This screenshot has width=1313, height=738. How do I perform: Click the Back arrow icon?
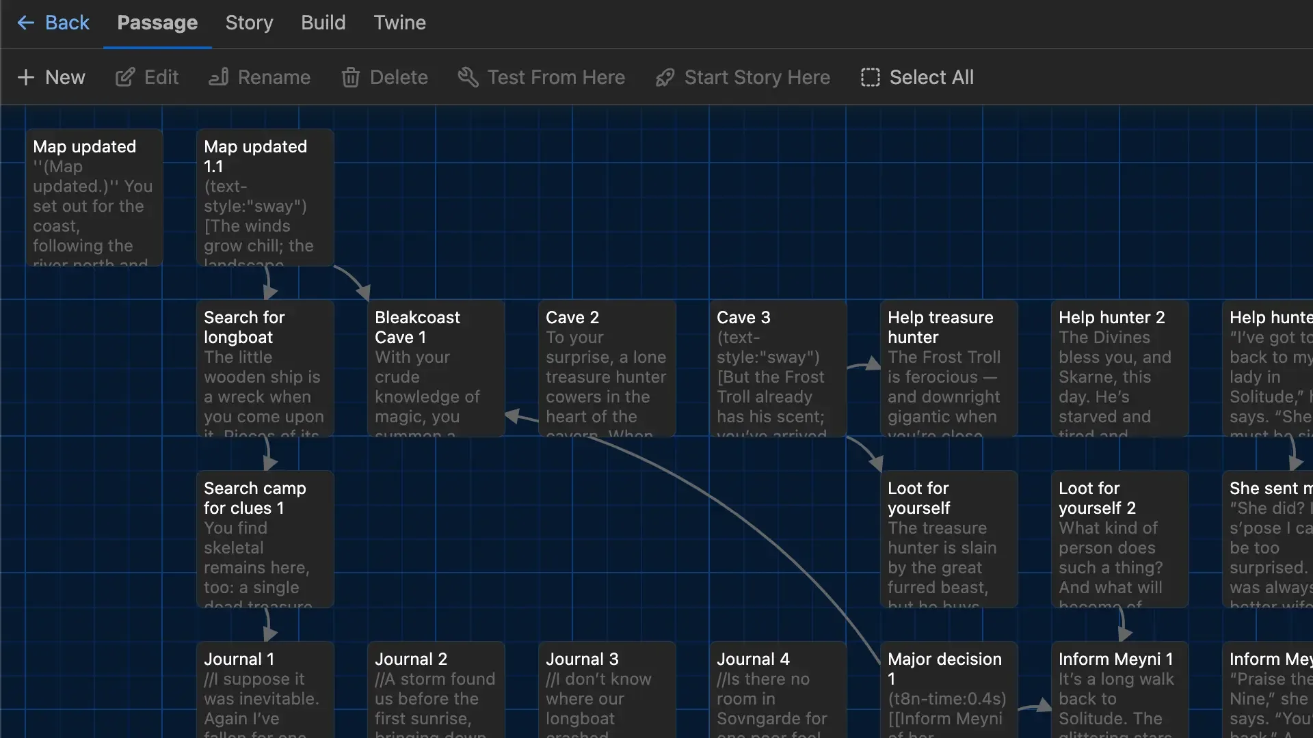[25, 23]
